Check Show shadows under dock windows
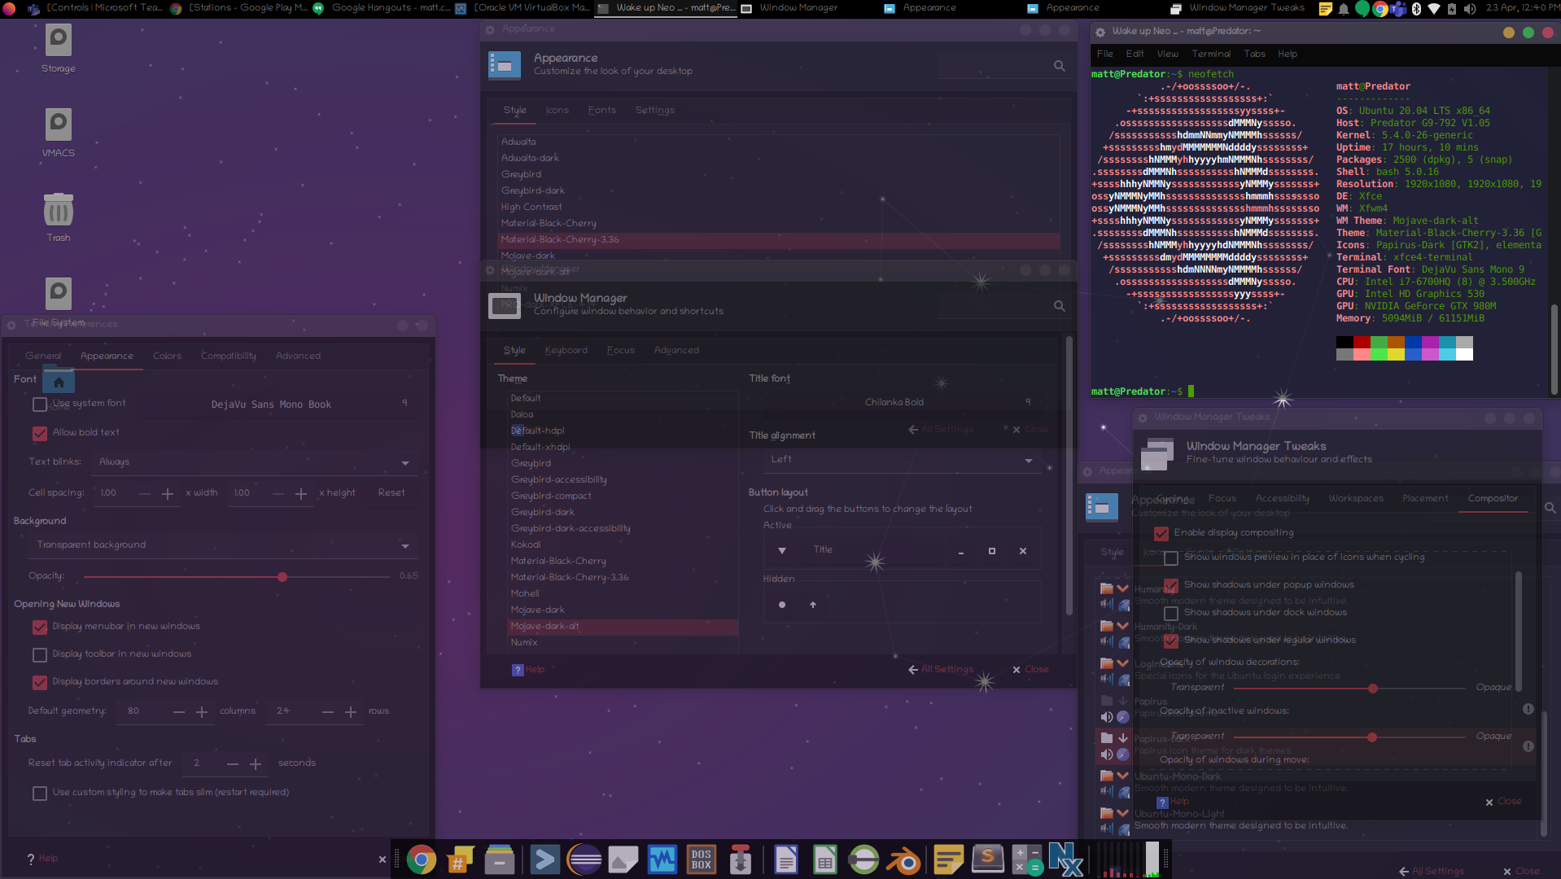The image size is (1561, 879). [x=1171, y=614]
